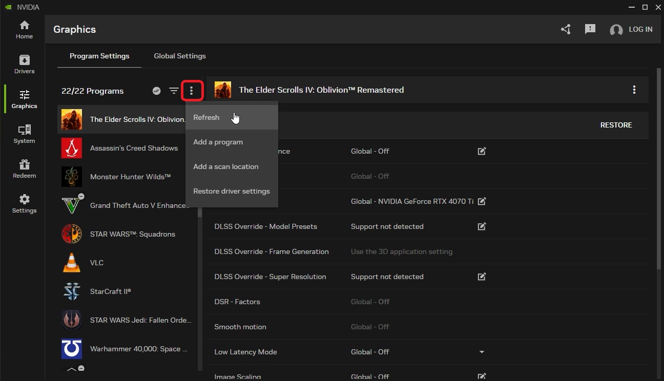Choose Restore driver settings menu entry
Viewport: 664px width, 381px height.
(232, 191)
